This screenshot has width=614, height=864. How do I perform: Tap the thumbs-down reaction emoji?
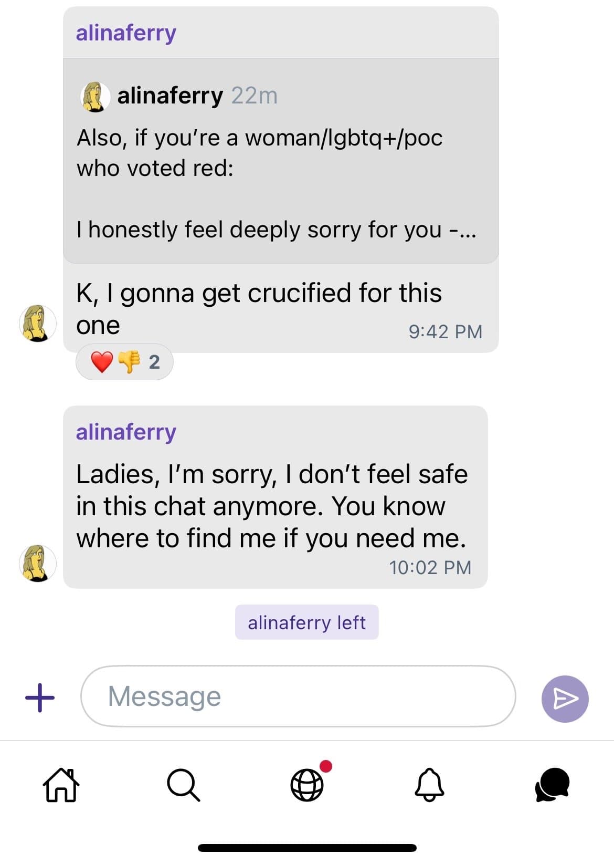pyautogui.click(x=129, y=362)
